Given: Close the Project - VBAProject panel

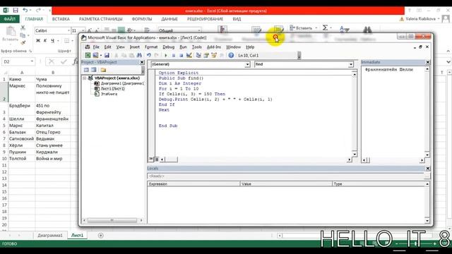Looking at the screenshot, I should point(142,62).
